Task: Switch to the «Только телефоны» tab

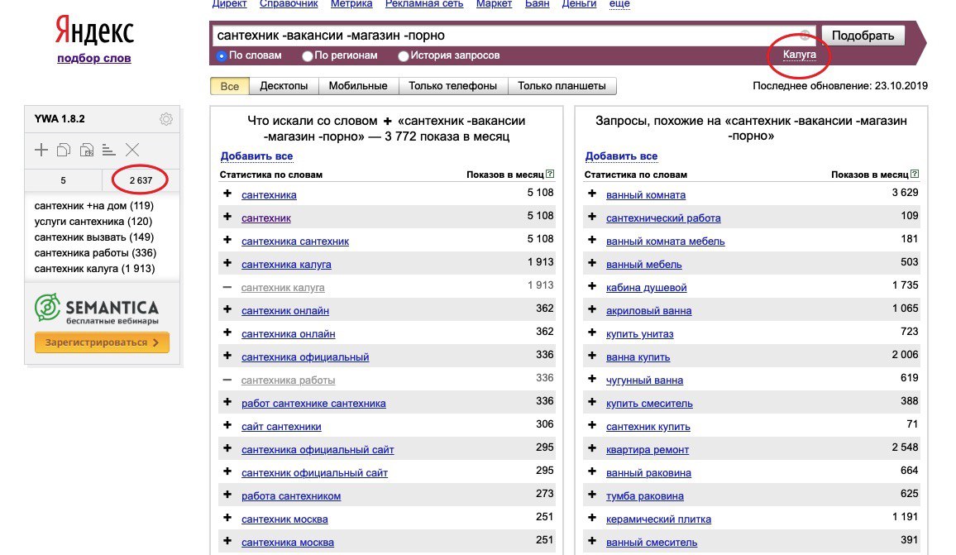Action: (x=452, y=86)
